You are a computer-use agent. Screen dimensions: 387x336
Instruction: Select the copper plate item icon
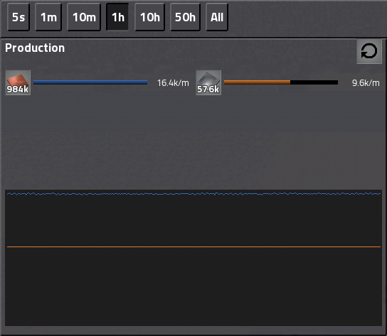[18, 82]
